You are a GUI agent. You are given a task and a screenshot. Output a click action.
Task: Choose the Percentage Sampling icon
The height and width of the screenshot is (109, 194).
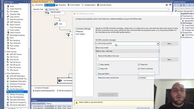[8, 35]
